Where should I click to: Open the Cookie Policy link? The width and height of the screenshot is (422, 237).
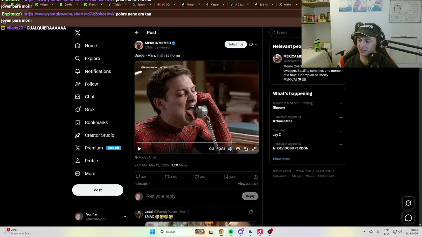[x=324, y=171]
